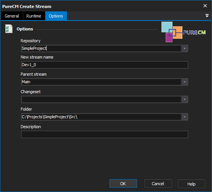Open the Changeset dropdown arrow

pos(185,100)
